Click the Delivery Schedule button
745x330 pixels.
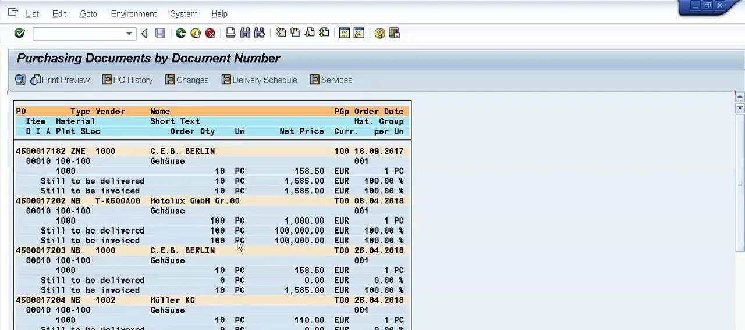pyautogui.click(x=260, y=80)
